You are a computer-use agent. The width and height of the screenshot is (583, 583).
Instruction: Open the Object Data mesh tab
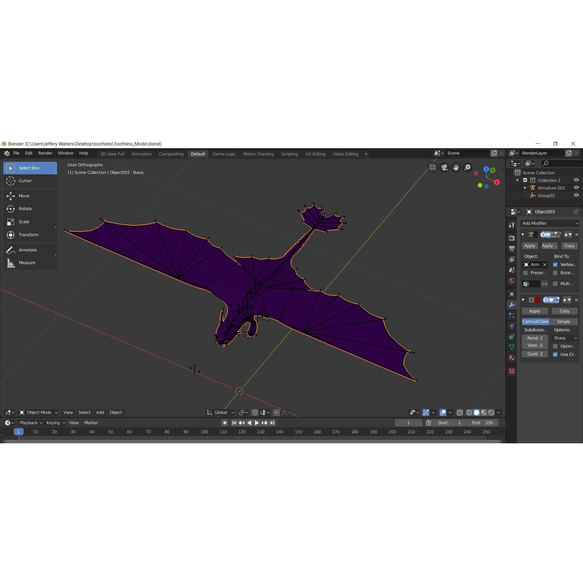[512, 347]
